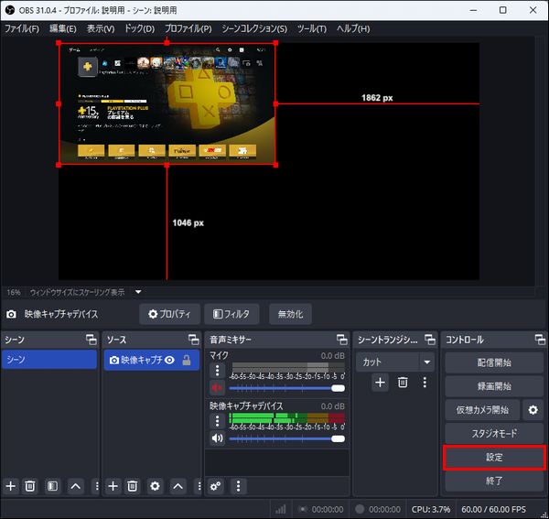Click top-center resize handle of capture source
This screenshot has height=519, width=549.
[x=167, y=43]
